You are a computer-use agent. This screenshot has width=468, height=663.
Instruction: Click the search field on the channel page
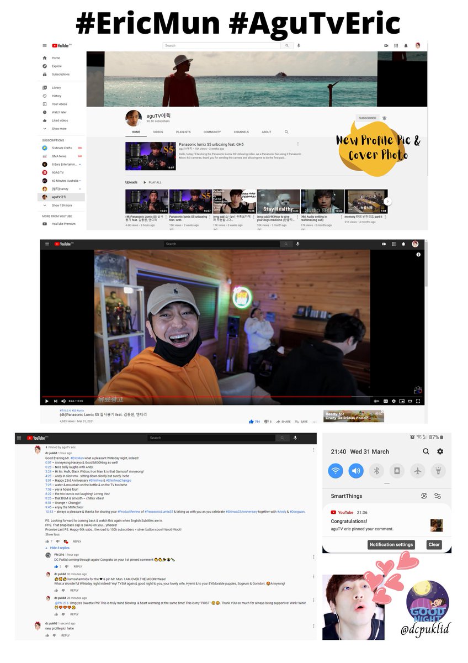pos(222,45)
